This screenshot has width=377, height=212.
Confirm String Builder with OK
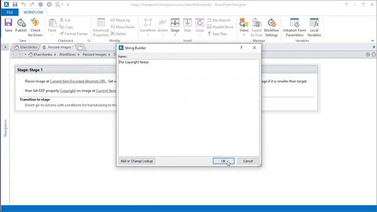tap(223, 161)
